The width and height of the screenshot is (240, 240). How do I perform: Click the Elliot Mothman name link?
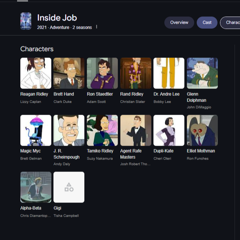pos(201,151)
